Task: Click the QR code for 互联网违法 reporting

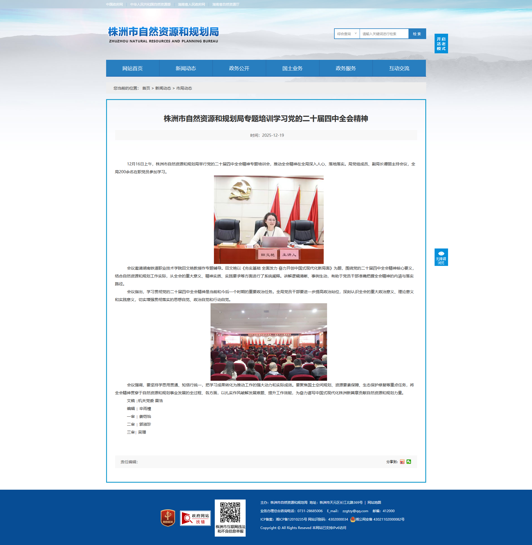Action: 230,512
